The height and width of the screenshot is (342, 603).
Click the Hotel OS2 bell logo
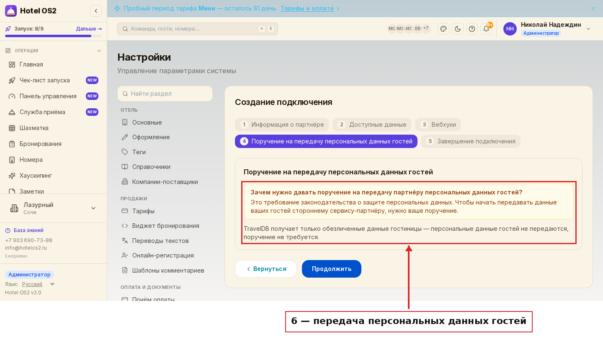tap(11, 11)
